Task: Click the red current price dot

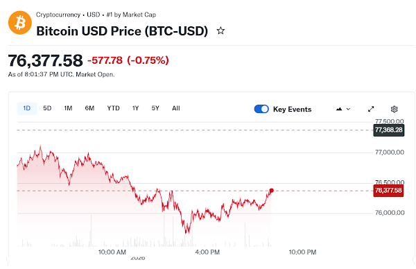Action: (x=271, y=191)
